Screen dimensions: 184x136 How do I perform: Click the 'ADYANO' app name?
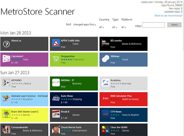[x=17, y=80]
